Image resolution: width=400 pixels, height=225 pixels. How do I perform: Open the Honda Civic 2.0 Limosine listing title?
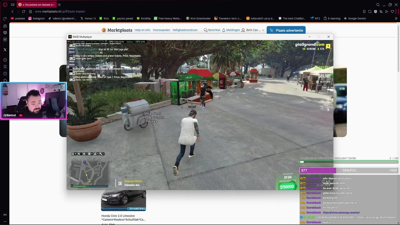123,218
